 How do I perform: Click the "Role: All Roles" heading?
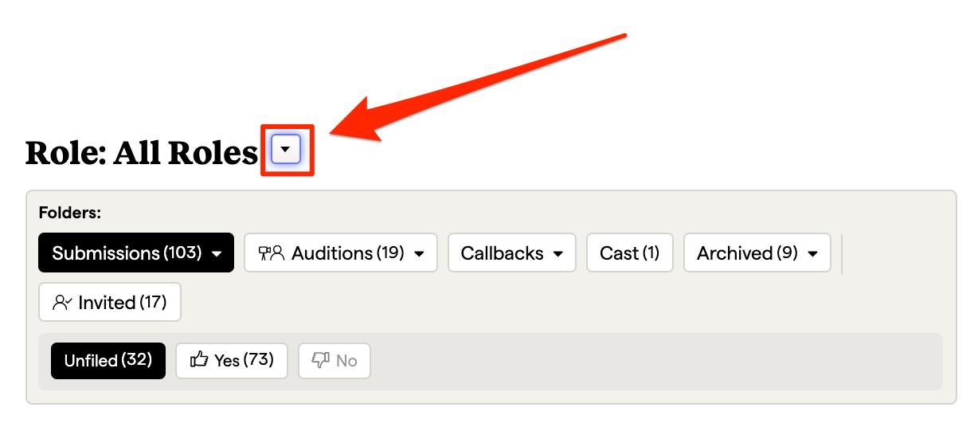142,153
